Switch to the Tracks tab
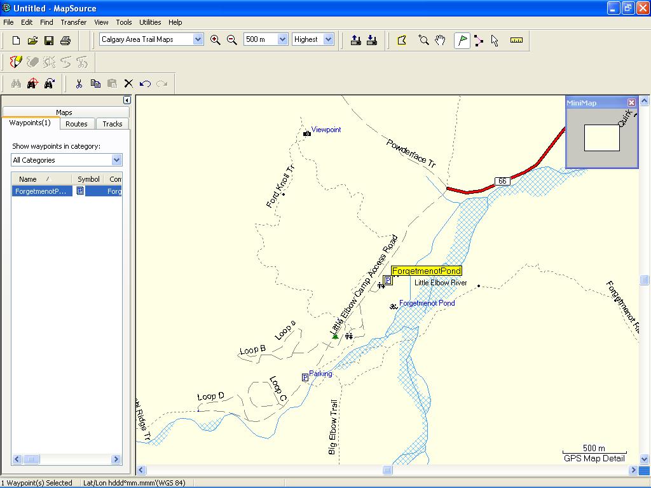This screenshot has height=488, width=651. pos(113,124)
